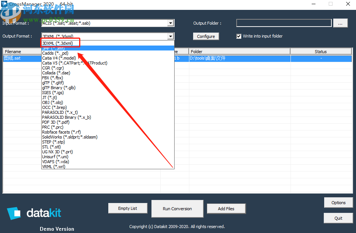
Task: Open the Output Format dropdown
Action: [x=170, y=36]
